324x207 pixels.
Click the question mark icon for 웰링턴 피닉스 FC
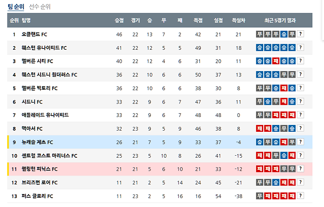[x=301, y=169]
